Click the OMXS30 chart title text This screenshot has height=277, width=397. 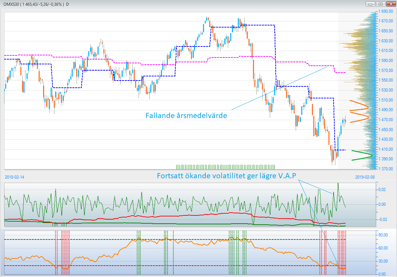[36, 4]
